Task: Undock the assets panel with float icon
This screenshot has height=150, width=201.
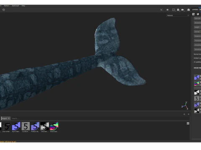Action: (x=184, y=114)
